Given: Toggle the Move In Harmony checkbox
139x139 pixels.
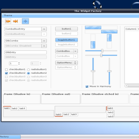Looking at the screenshot, I should [x=87, y=87].
